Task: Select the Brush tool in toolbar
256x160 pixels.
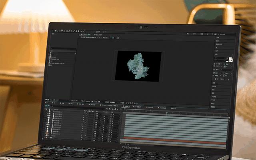Action: 74,31
